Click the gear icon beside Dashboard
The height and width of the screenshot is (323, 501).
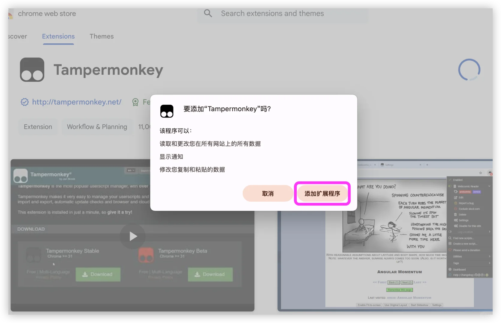click(x=450, y=269)
